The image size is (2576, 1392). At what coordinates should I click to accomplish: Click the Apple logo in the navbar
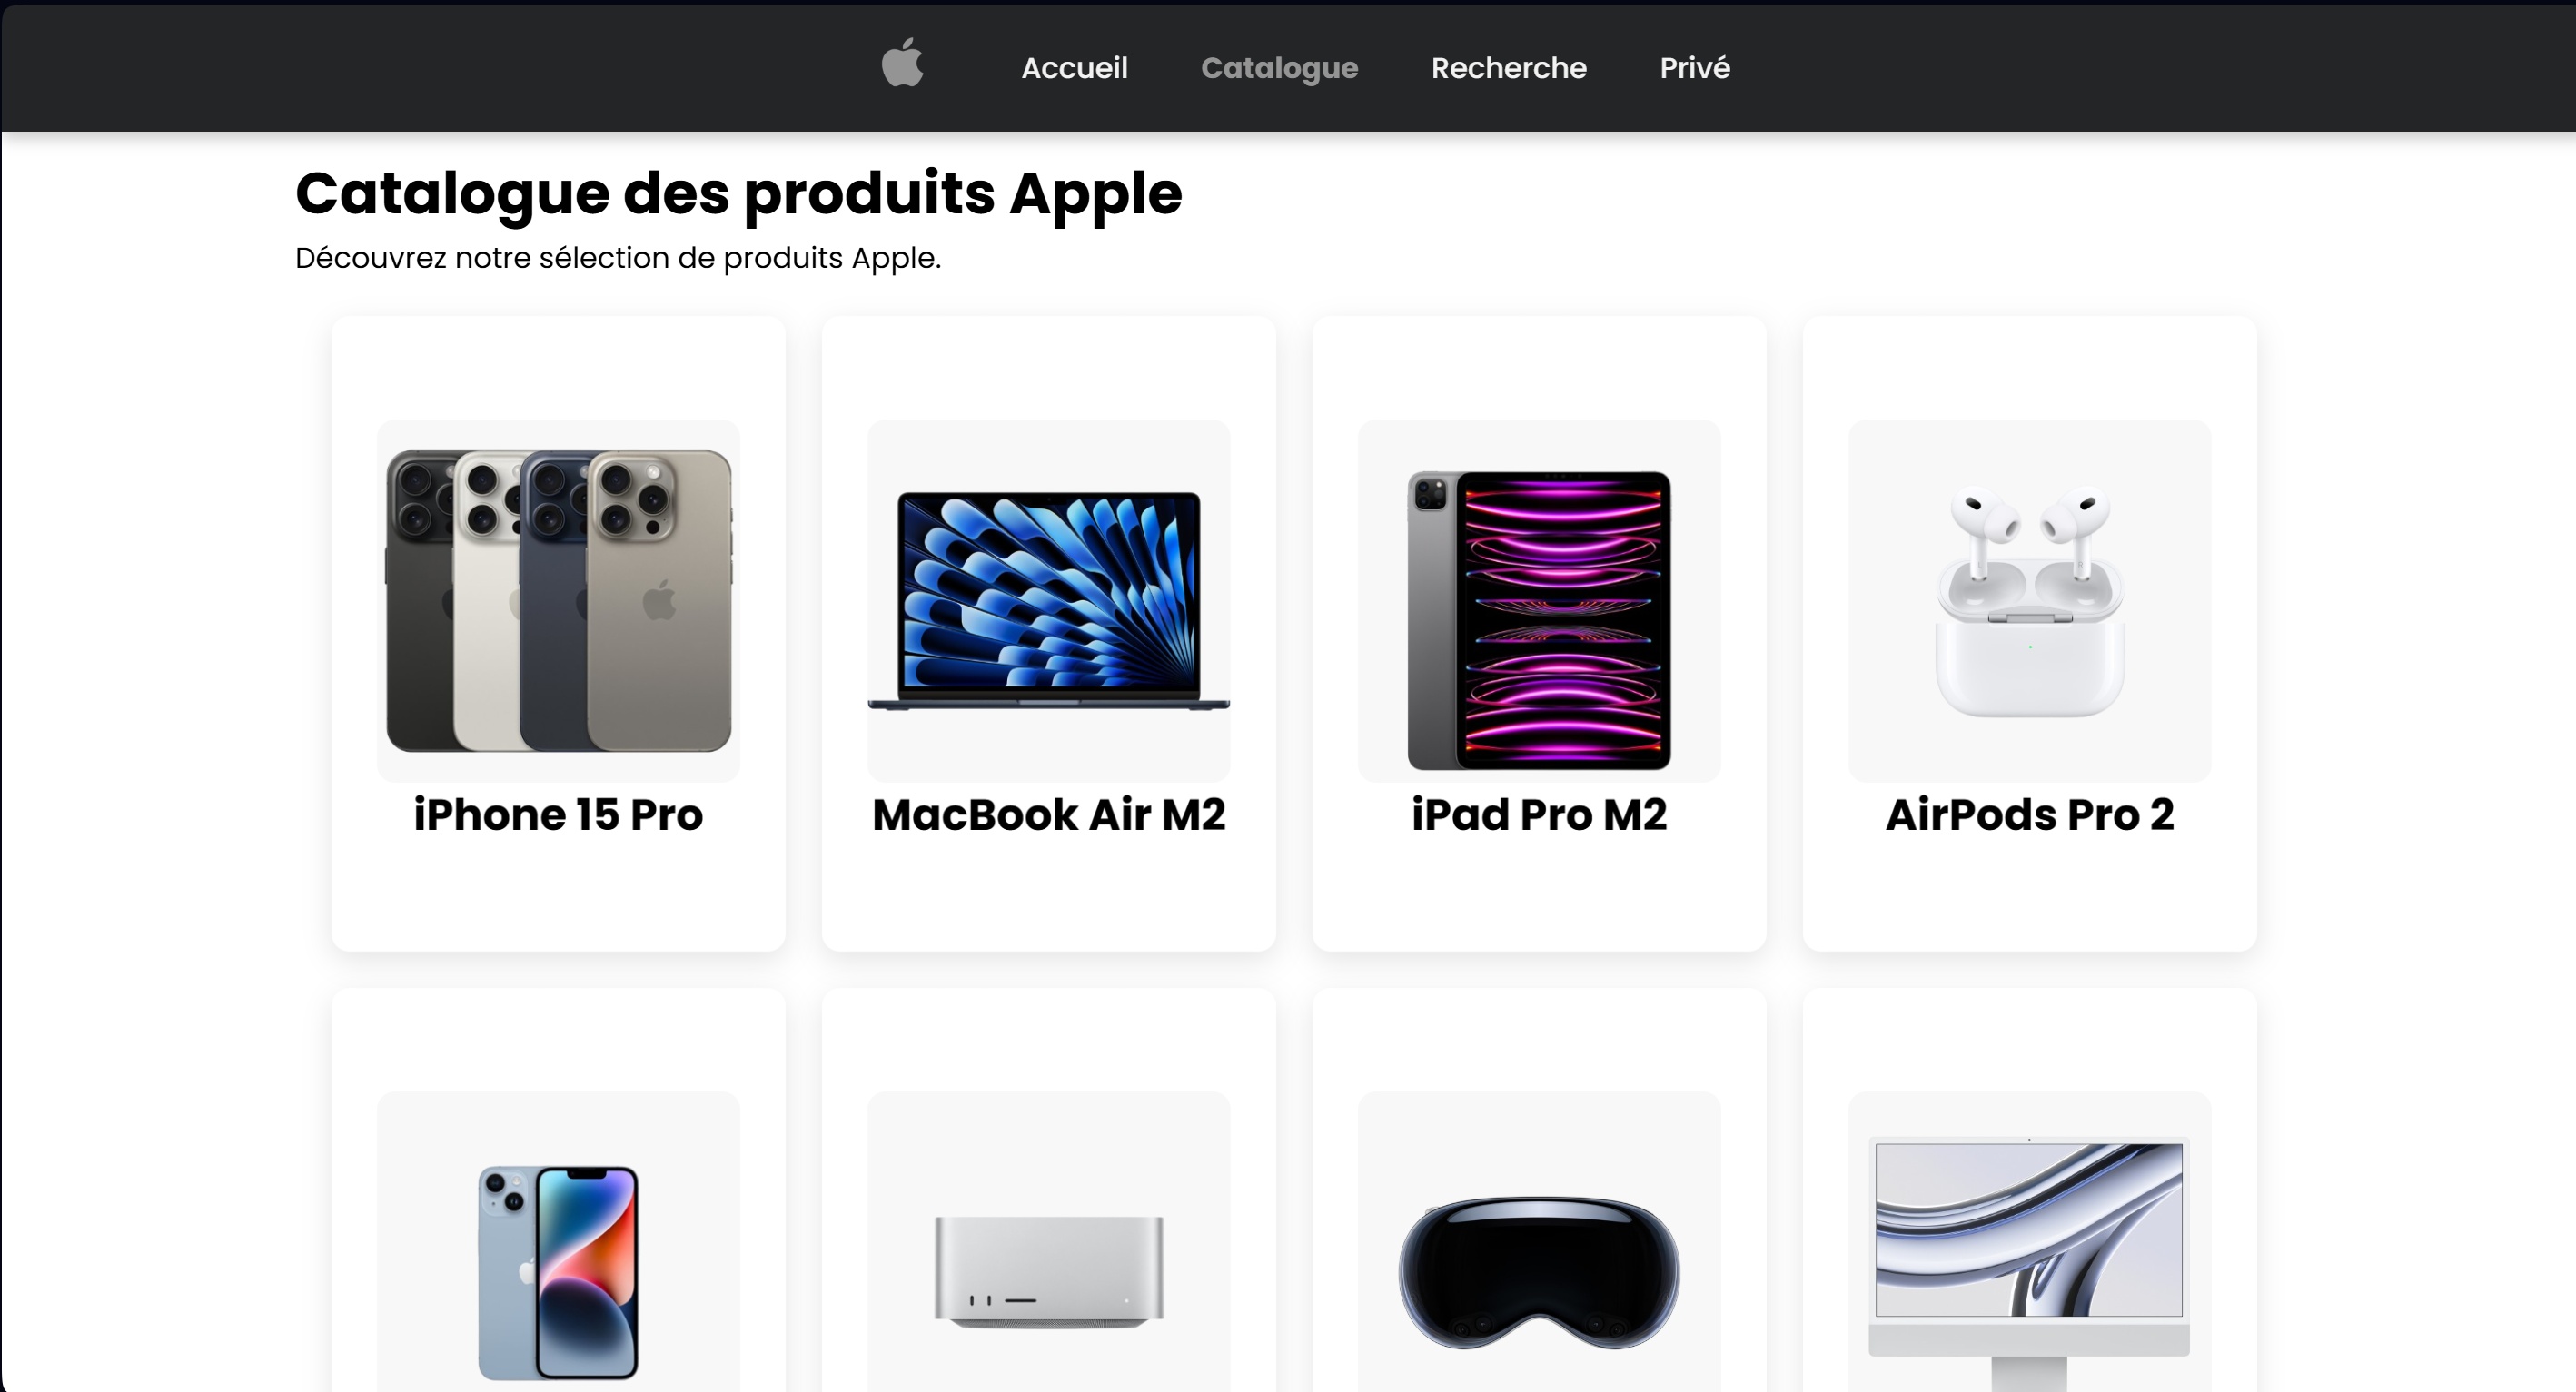tap(902, 63)
